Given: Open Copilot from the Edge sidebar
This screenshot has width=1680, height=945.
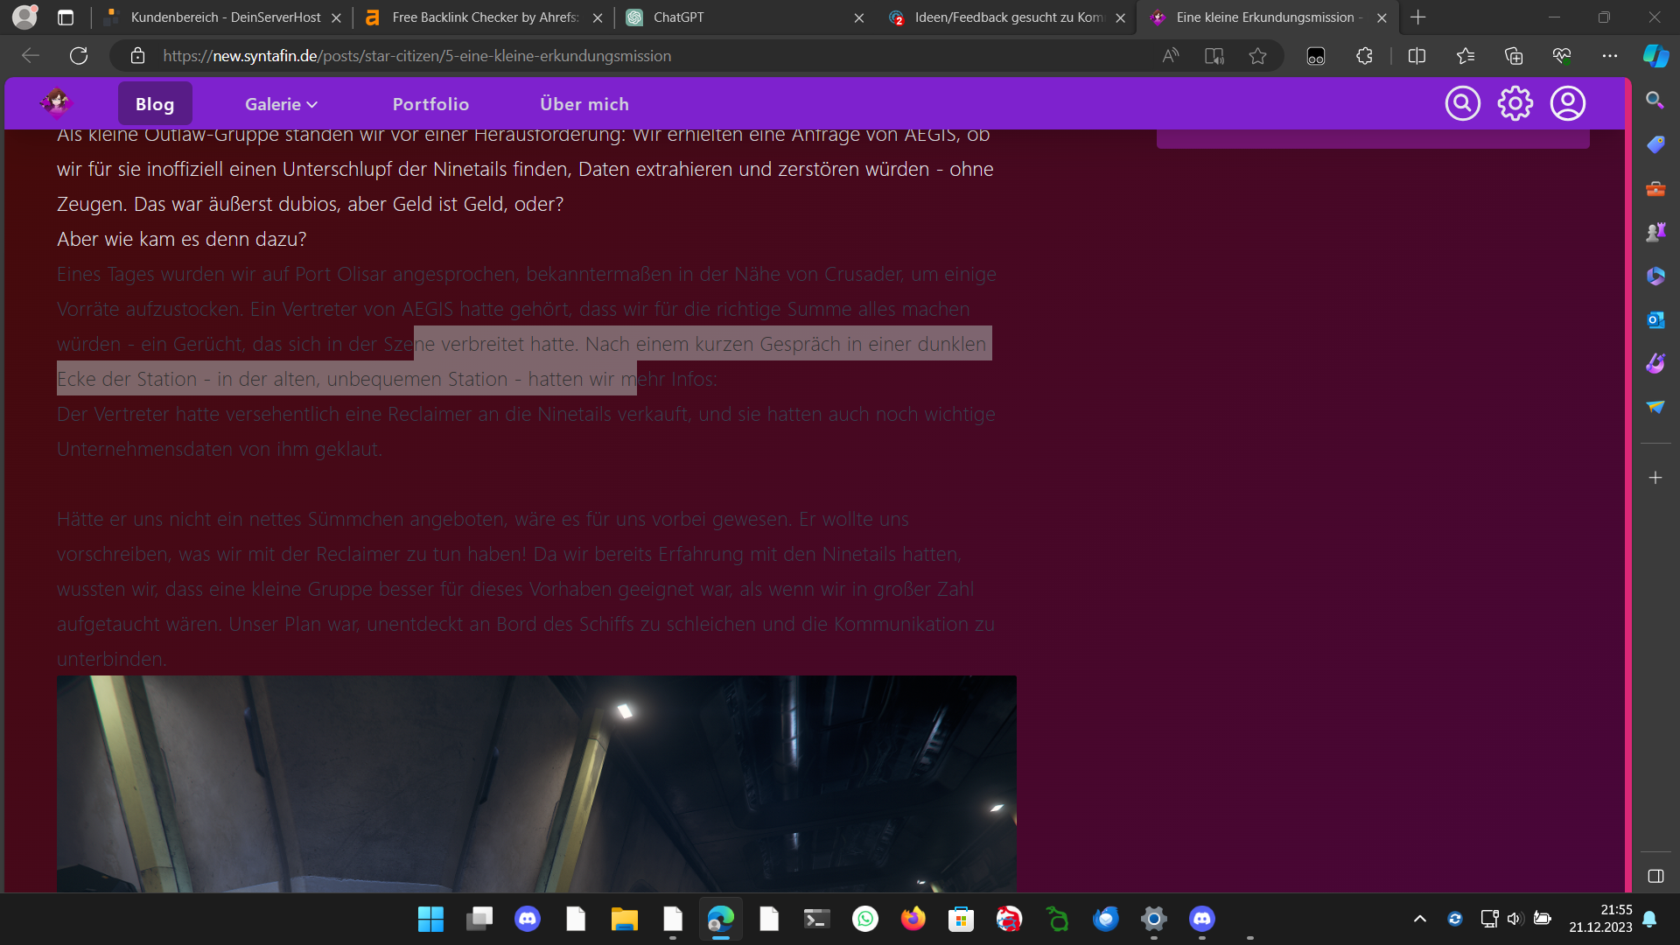Looking at the screenshot, I should (x=1655, y=56).
